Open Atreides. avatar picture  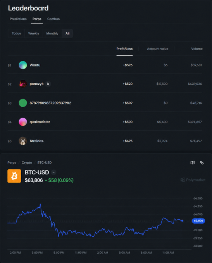click(x=23, y=141)
